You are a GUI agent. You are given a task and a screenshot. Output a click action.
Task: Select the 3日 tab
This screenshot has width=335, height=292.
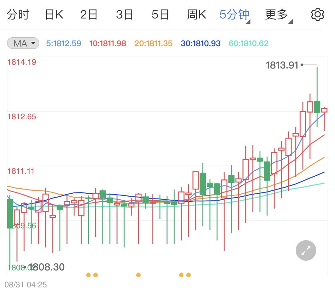click(124, 15)
